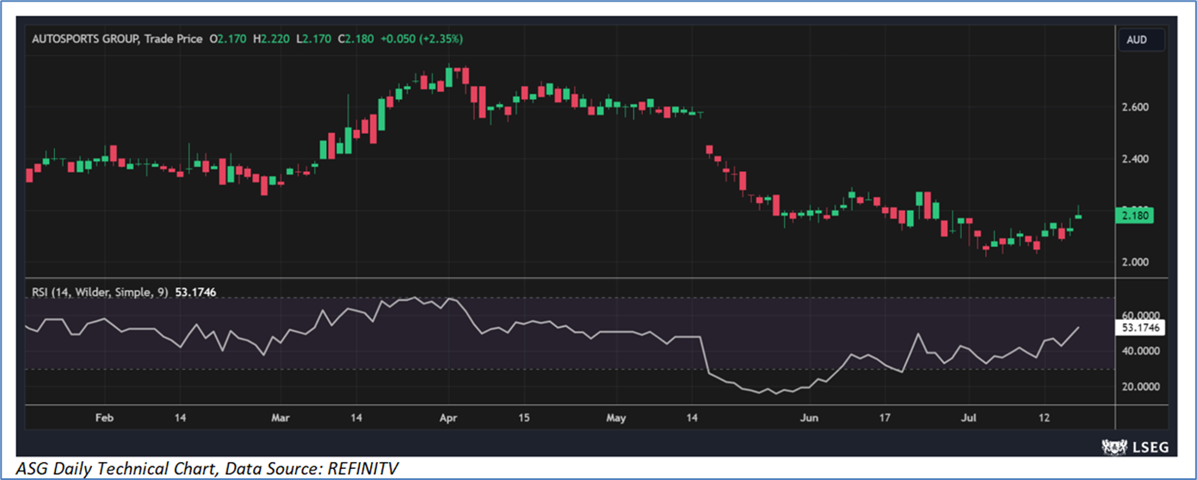Screen dimensions: 1197x480
Task: Click the Jun date axis label
Action: click(809, 418)
